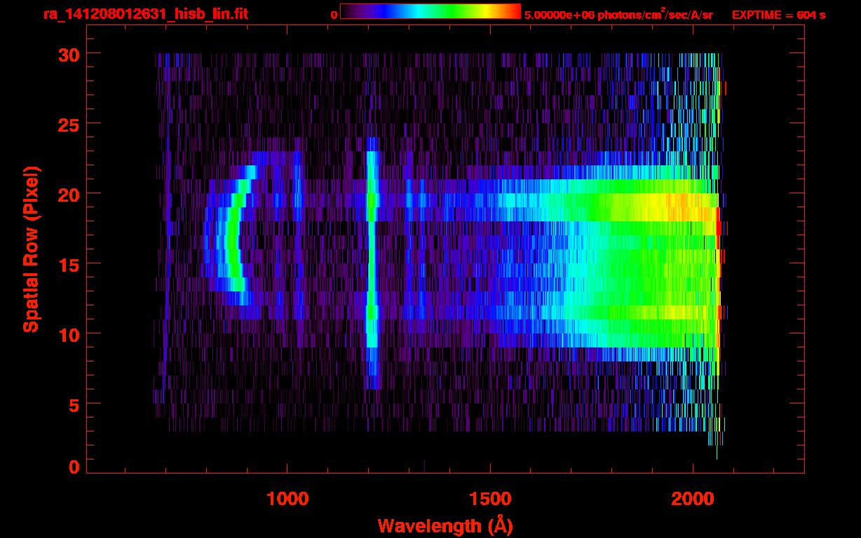Image resolution: width=861 pixels, height=538 pixels.
Task: Click the Spatial Row (Pixel) axis title
Action: point(31,249)
